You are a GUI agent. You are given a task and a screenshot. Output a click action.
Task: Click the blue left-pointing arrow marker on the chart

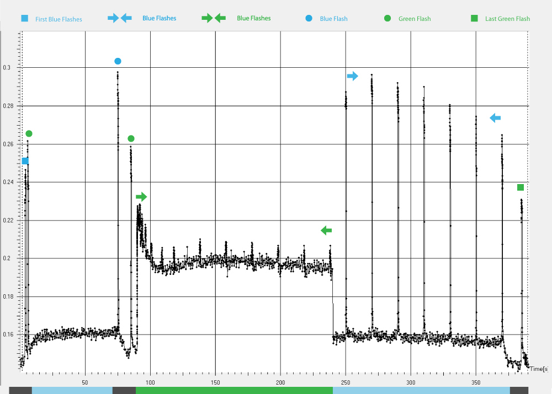click(495, 118)
